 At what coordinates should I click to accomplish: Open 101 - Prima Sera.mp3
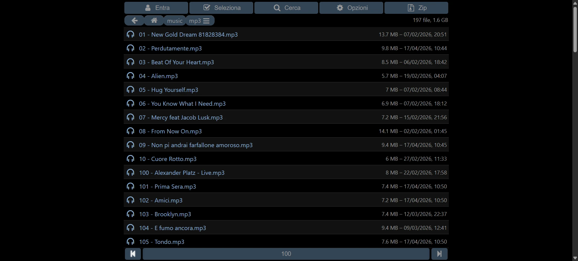(x=167, y=187)
